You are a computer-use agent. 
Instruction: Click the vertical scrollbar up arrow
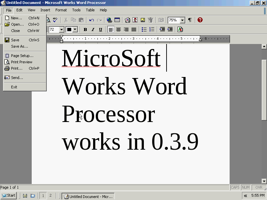point(264,46)
